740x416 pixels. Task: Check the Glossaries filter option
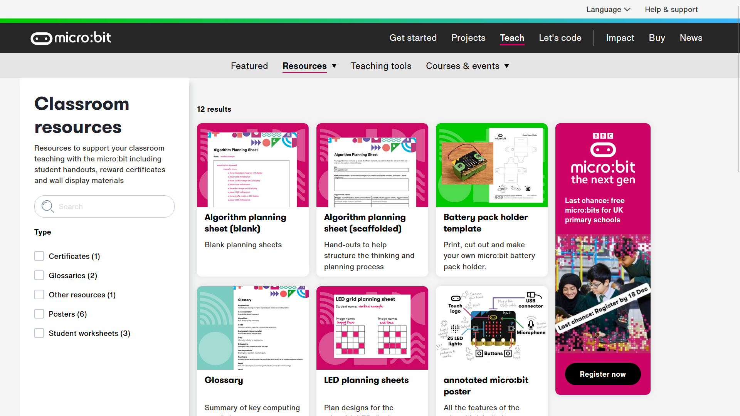coord(39,275)
